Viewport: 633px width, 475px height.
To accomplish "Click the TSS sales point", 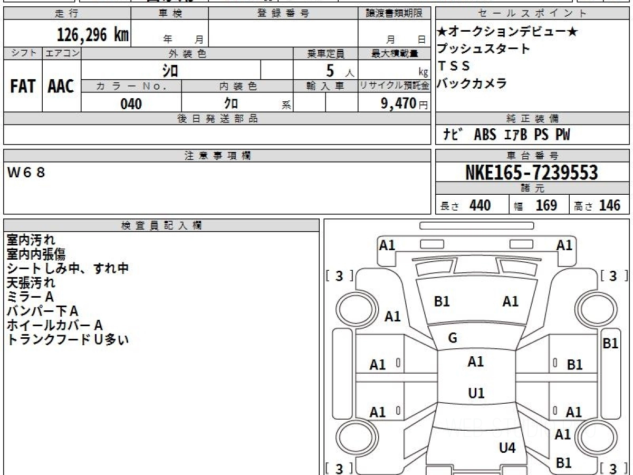I will [453, 66].
